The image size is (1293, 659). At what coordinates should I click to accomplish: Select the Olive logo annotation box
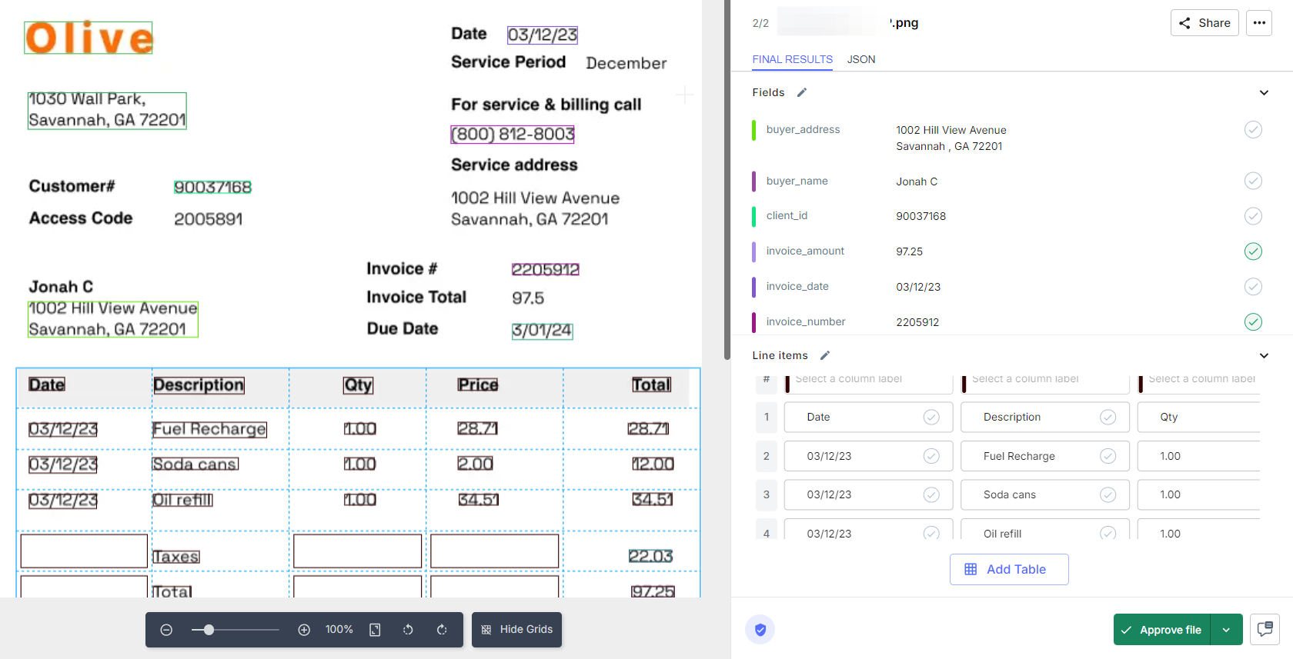89,38
